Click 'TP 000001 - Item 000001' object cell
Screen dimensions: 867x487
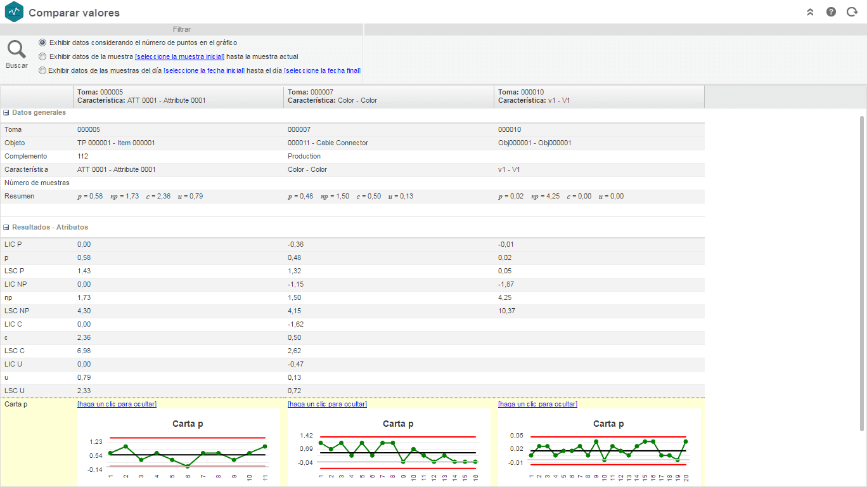pos(116,143)
